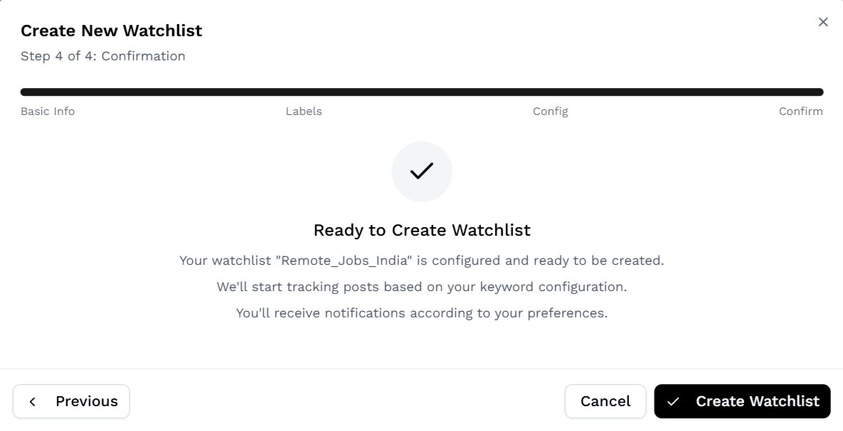
Task: Click the "Ready to Create Watchlist" heading
Action: pos(422,230)
